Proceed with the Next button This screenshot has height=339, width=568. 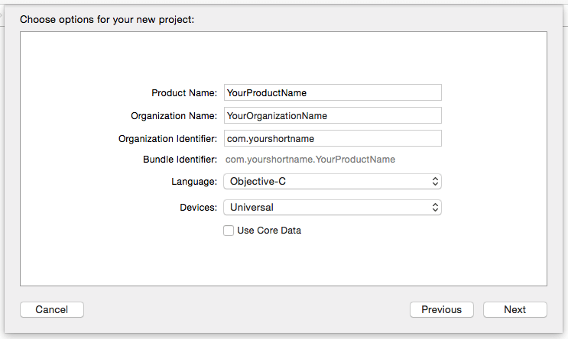tap(514, 310)
